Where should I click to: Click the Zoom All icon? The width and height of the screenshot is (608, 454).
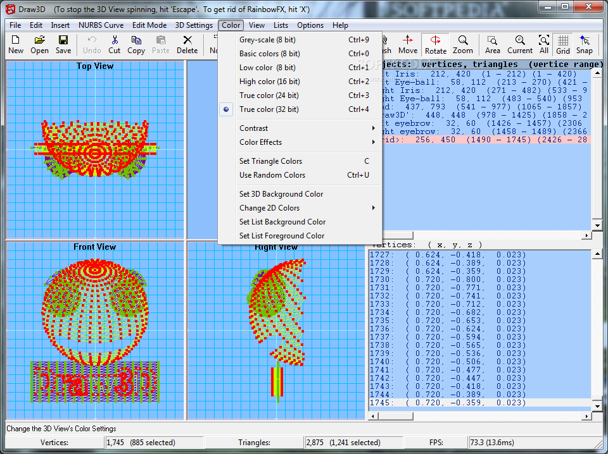tap(544, 44)
